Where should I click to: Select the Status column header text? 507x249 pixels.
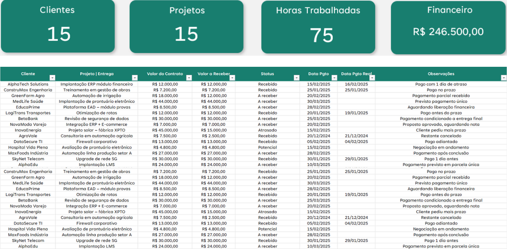pos(267,74)
